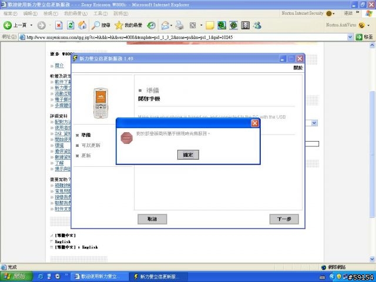376x282 pixels.
Task: Select the 可以更新 step in the wizard list
Action: point(90,145)
